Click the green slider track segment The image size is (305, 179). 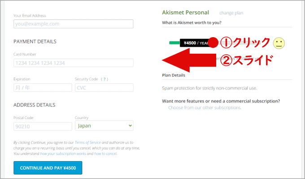(174, 43)
